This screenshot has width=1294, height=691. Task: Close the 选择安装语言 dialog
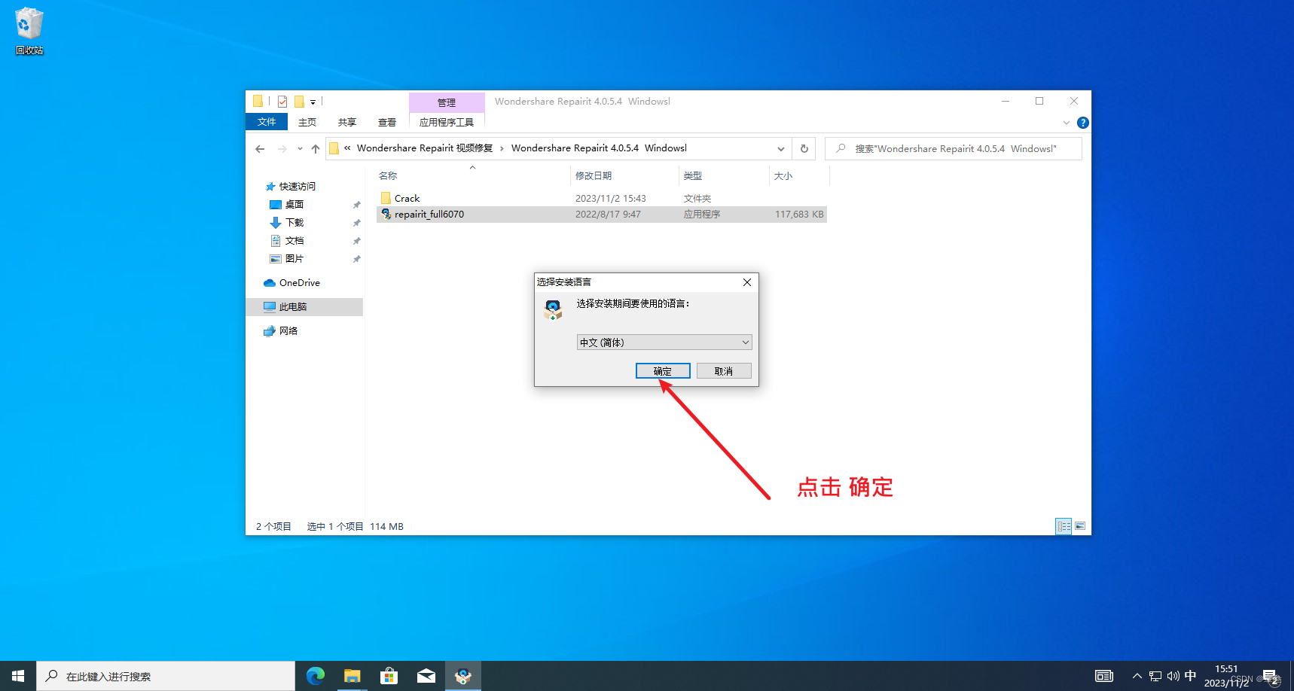747,282
